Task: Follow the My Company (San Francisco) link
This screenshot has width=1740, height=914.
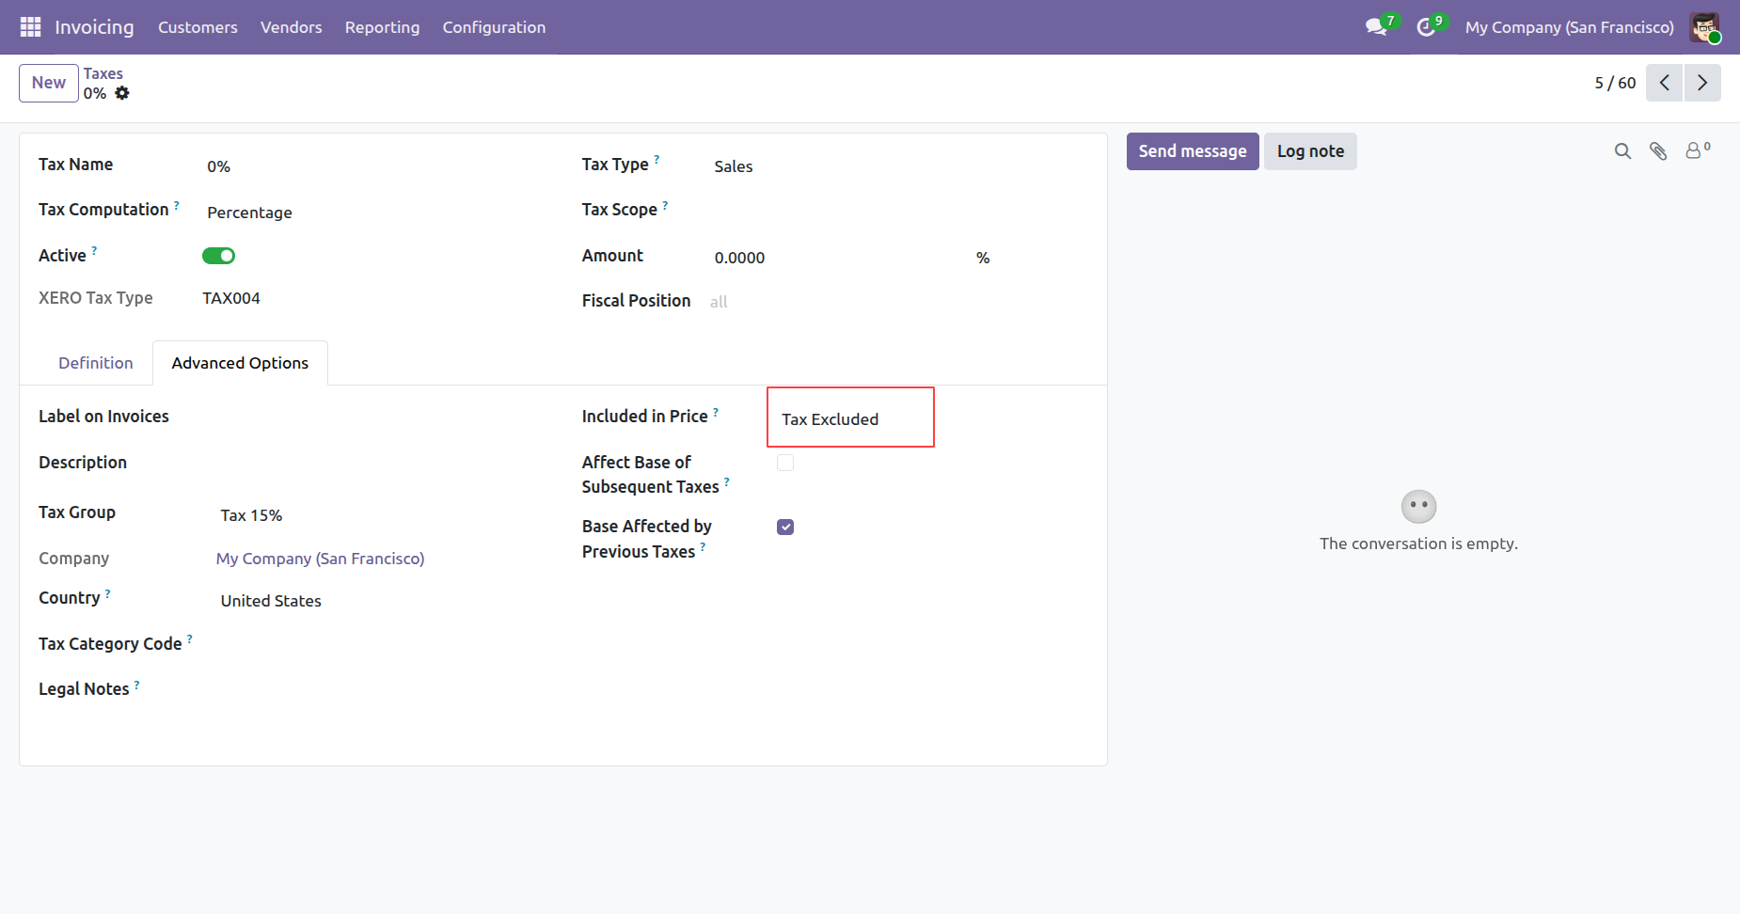Action: click(321, 559)
